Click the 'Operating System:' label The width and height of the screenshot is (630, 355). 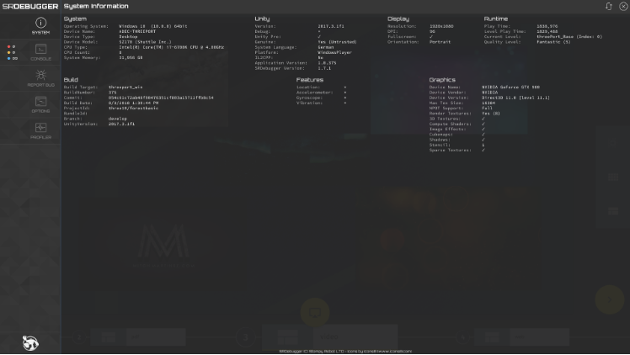(86, 26)
